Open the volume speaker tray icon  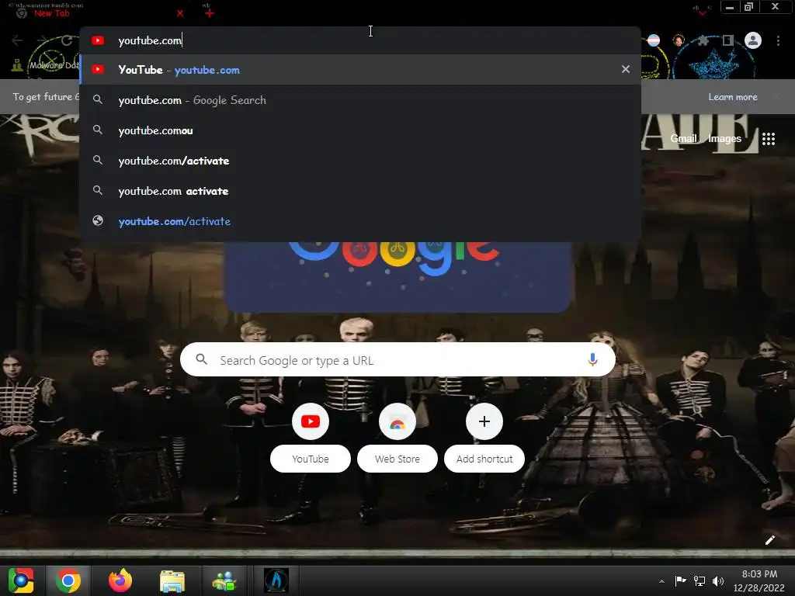pyautogui.click(x=718, y=580)
